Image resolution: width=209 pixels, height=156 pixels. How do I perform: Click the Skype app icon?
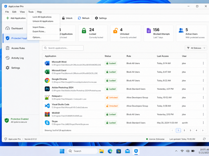pyautogui.click(x=47, y=123)
